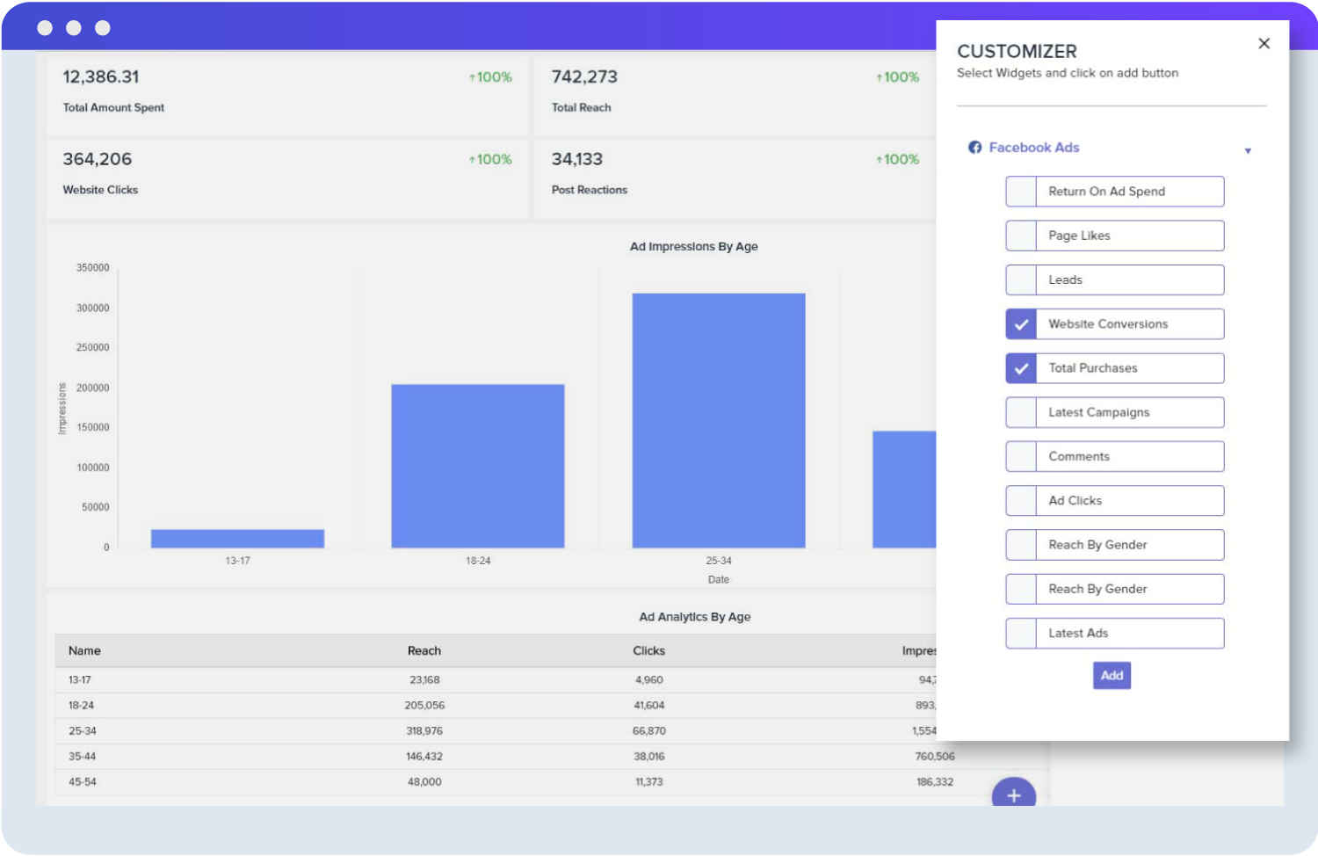The height and width of the screenshot is (856, 1318).
Task: Select the Page Likes label
Action: tap(1079, 236)
